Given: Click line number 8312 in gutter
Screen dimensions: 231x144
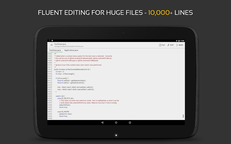Looking at the screenshot, I should 49,69.
